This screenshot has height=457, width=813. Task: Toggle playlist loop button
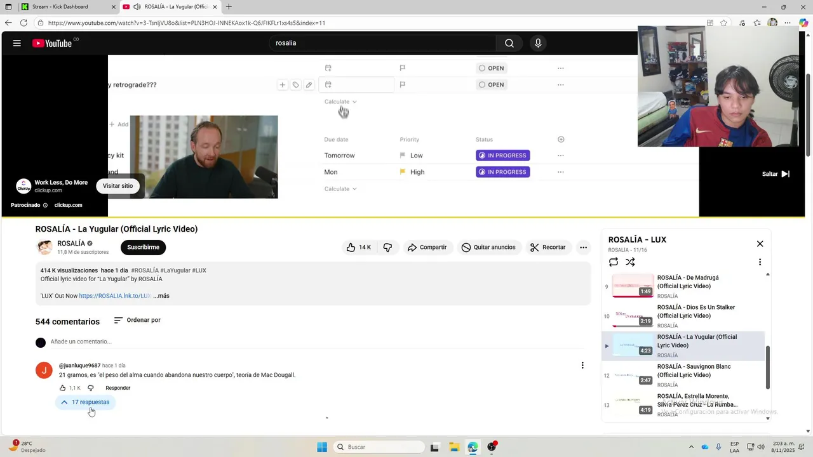click(x=613, y=262)
